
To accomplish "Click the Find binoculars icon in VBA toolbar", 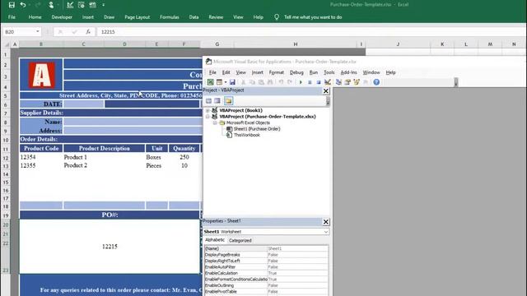I will [269, 82].
